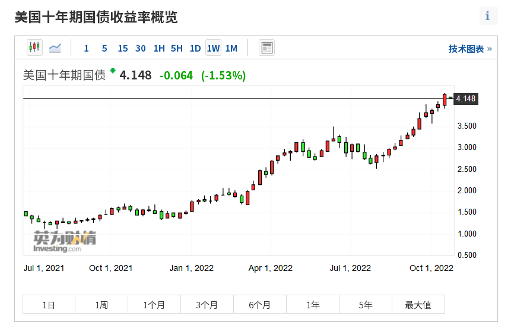
Task: Show the 3个月 time range
Action: 207,305
